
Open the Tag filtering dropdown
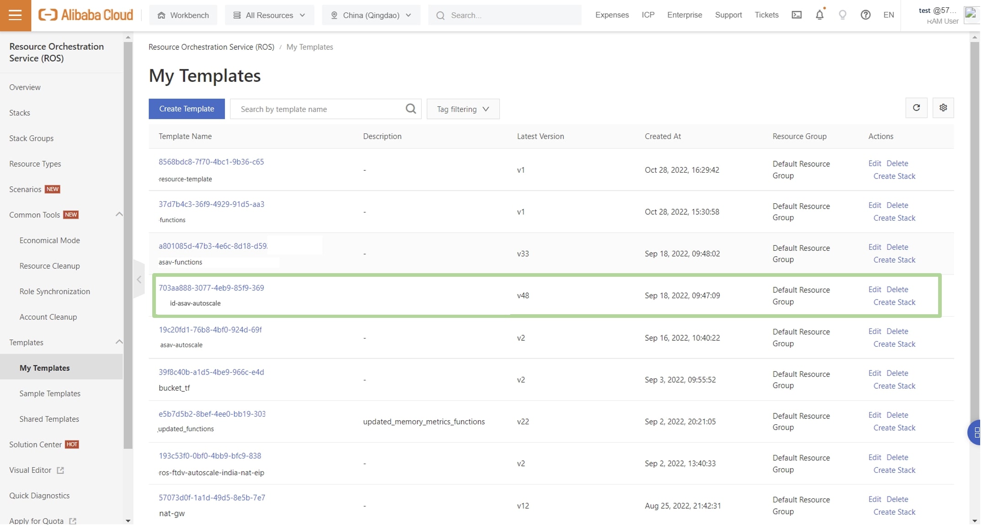click(463, 109)
